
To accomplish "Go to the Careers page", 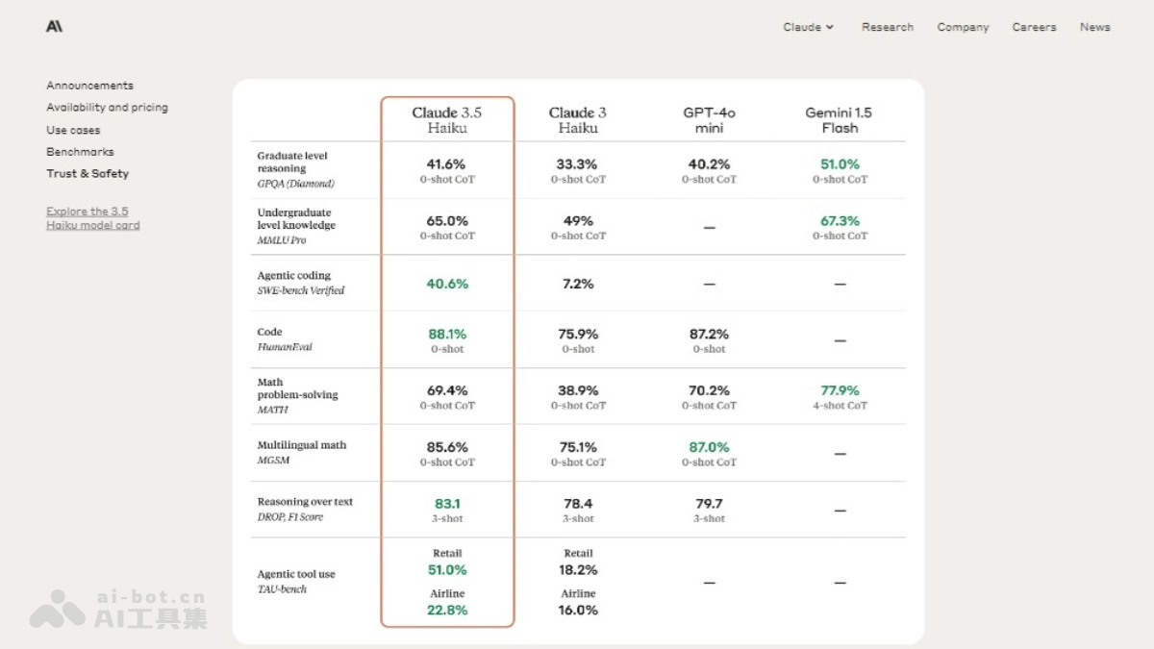I will 1034,27.
